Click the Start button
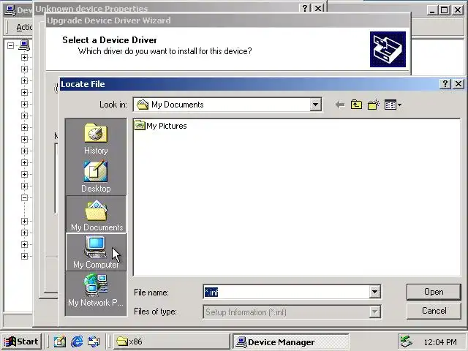Viewport: 468px width, 351px height. 21,341
